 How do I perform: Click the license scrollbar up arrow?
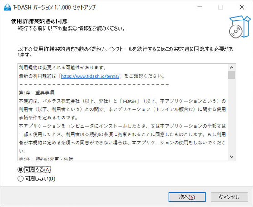[232, 68]
